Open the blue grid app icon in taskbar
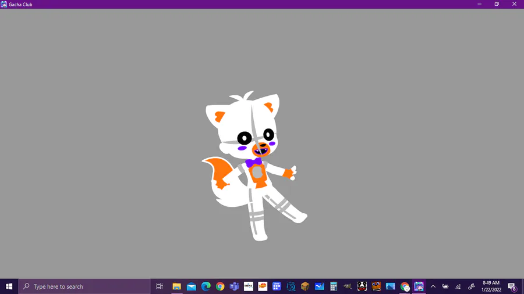524x294 pixels. point(277,286)
